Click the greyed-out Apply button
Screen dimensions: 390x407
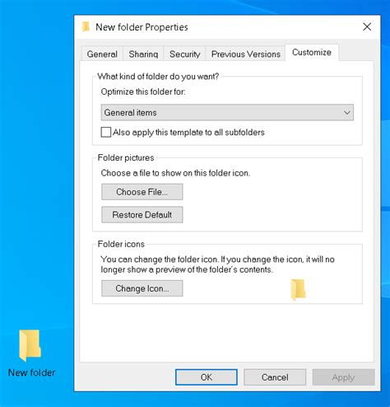(343, 377)
